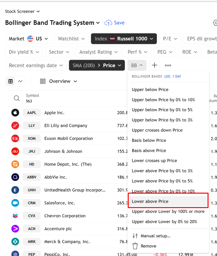Click UnitedHealth Group Incorpor... company name
Screen dimensions: 217x256
coord(75,190)
